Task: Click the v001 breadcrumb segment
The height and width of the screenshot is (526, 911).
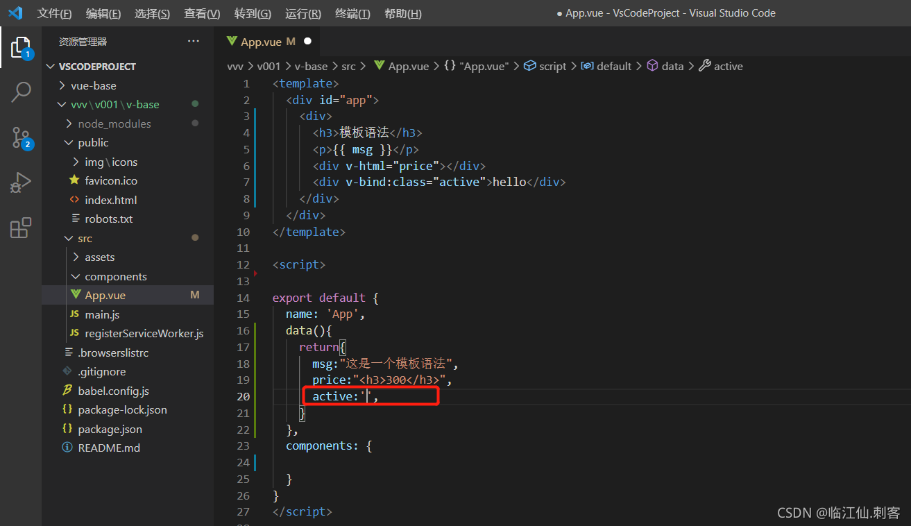Action: pos(269,67)
